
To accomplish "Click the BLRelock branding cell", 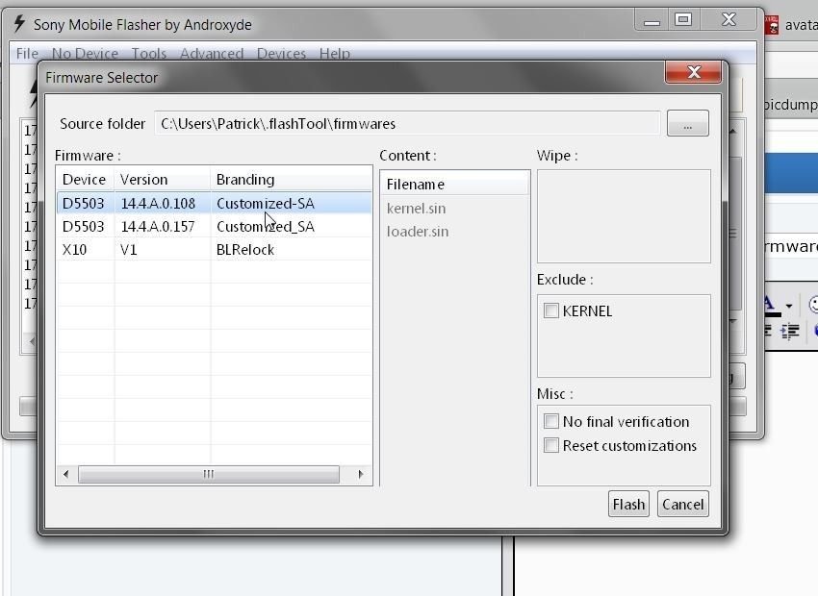I will [x=245, y=250].
